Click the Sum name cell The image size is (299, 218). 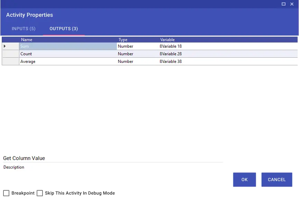click(68, 46)
